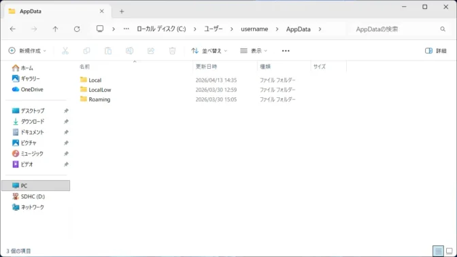The width and height of the screenshot is (457, 257).
Task: Open SDHC (D:) drive
Action: tap(33, 196)
